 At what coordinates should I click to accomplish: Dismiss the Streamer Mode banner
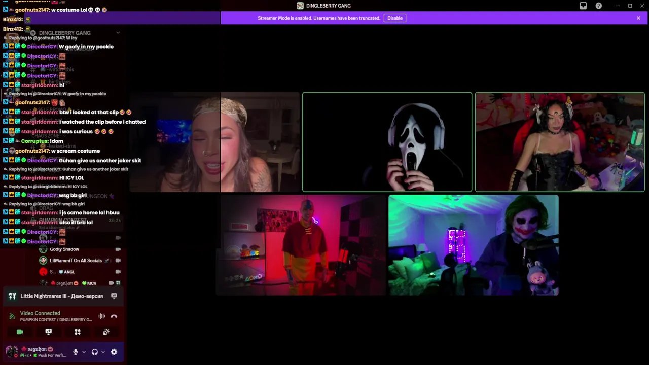point(638,18)
